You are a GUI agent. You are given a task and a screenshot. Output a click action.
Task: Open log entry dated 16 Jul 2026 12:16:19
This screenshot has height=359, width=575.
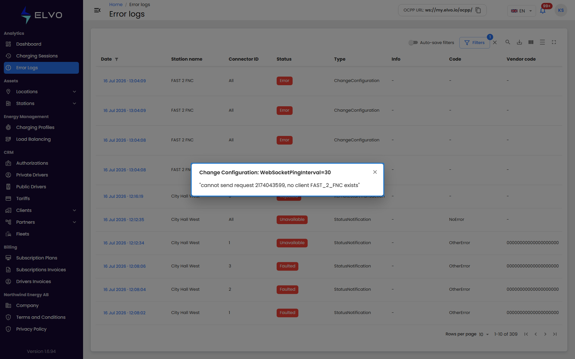[x=123, y=196]
